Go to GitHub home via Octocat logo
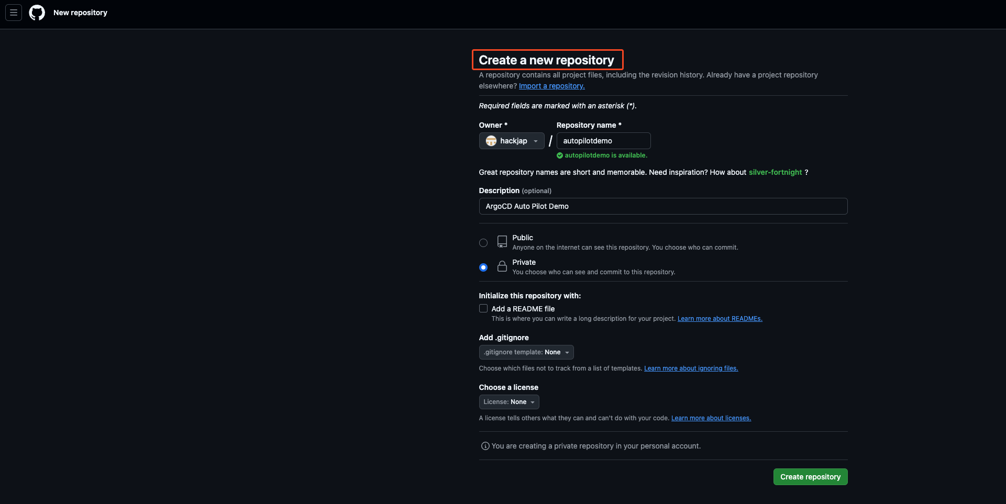1006x504 pixels. [37, 13]
